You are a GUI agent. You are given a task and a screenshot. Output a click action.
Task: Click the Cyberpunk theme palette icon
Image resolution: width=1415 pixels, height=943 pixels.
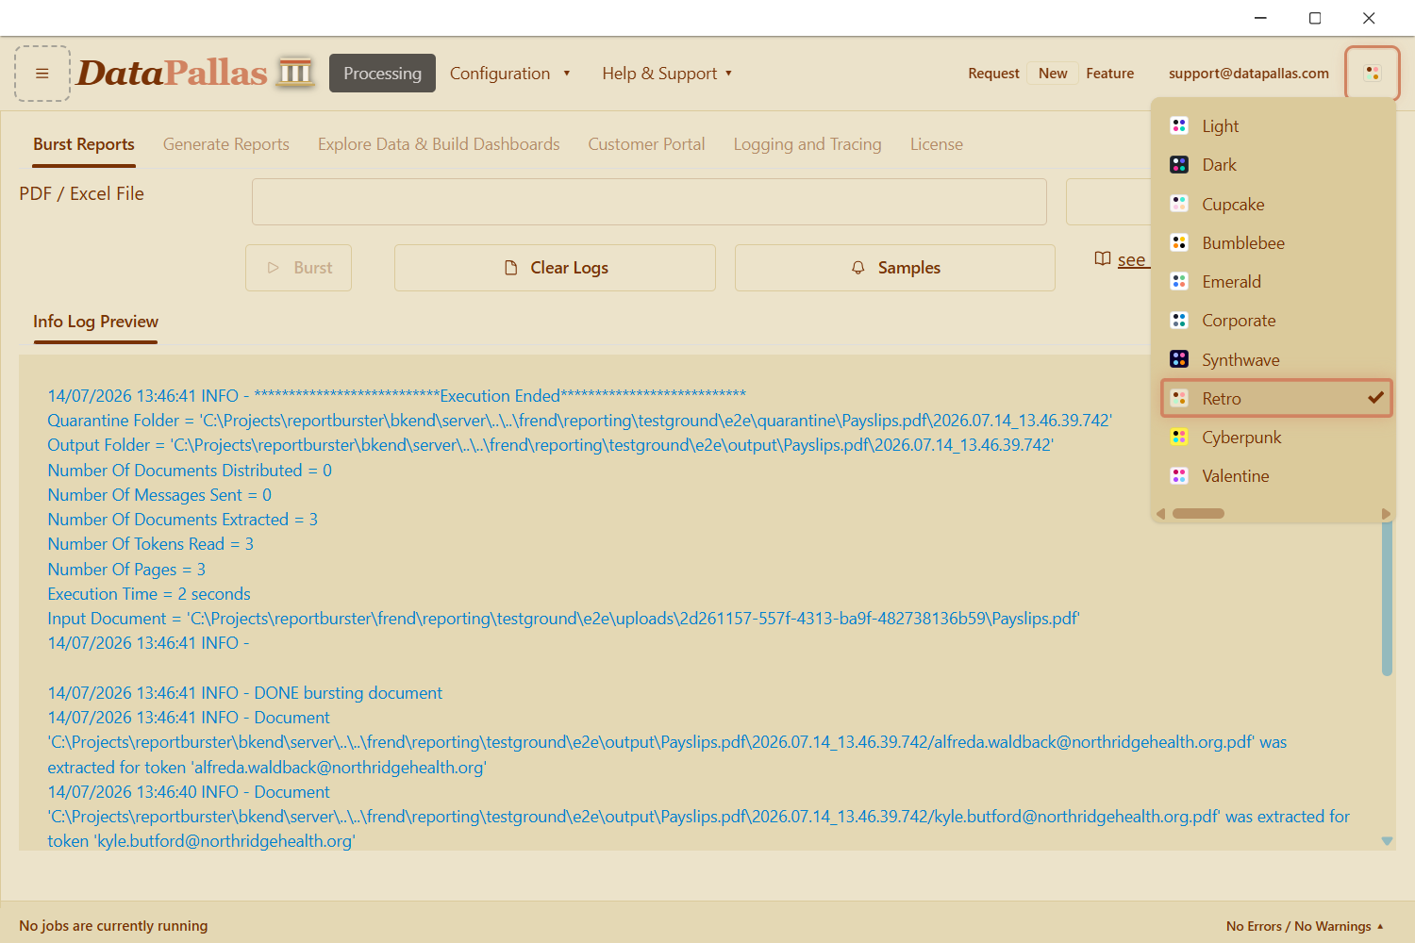[x=1179, y=437]
